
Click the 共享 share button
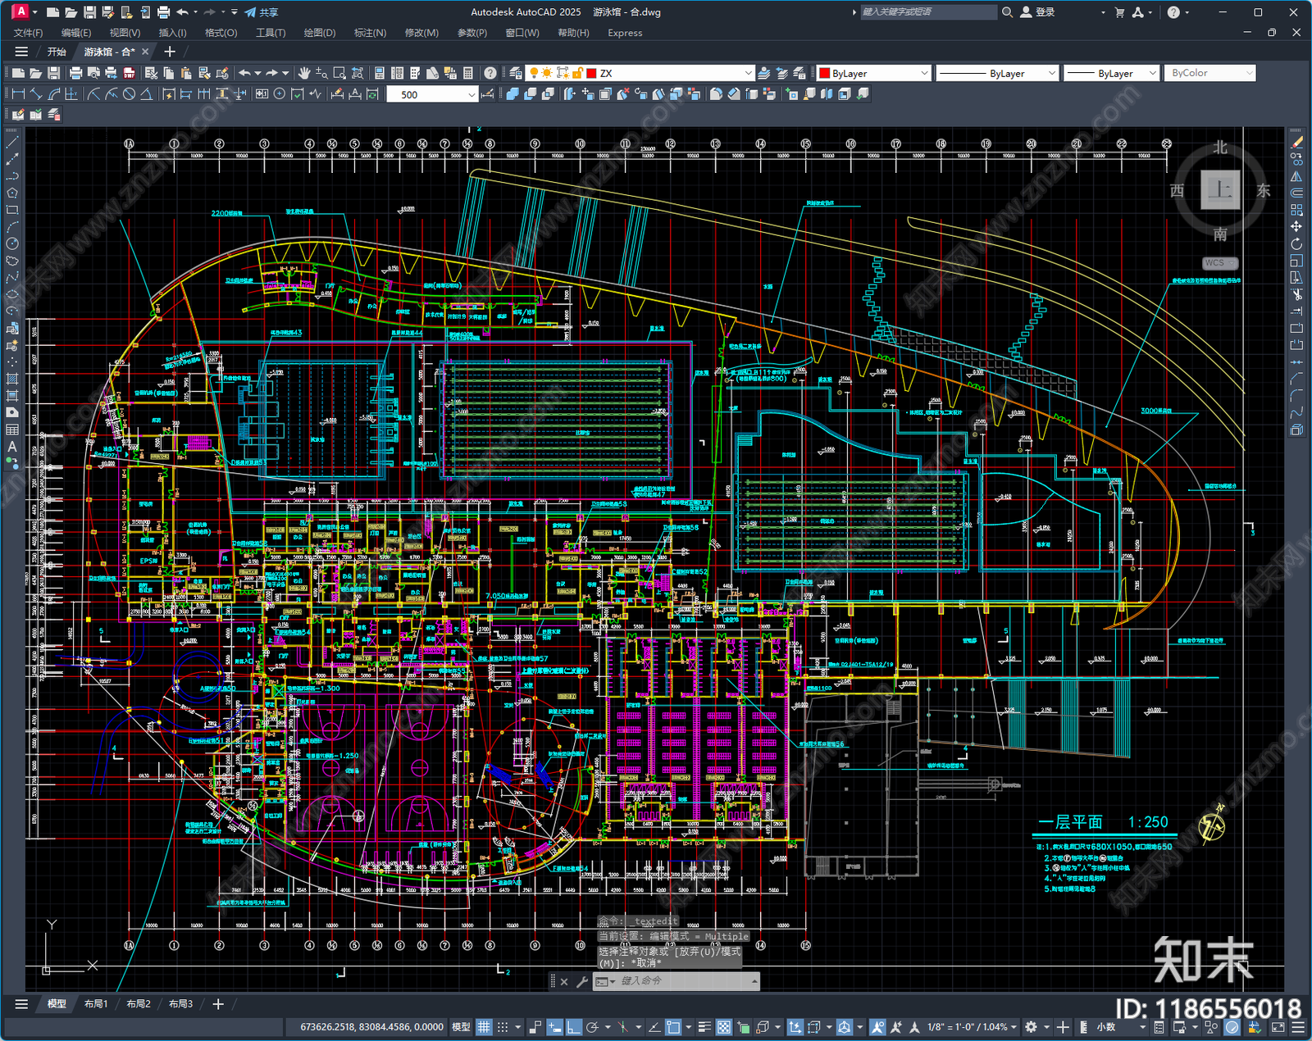tap(262, 12)
